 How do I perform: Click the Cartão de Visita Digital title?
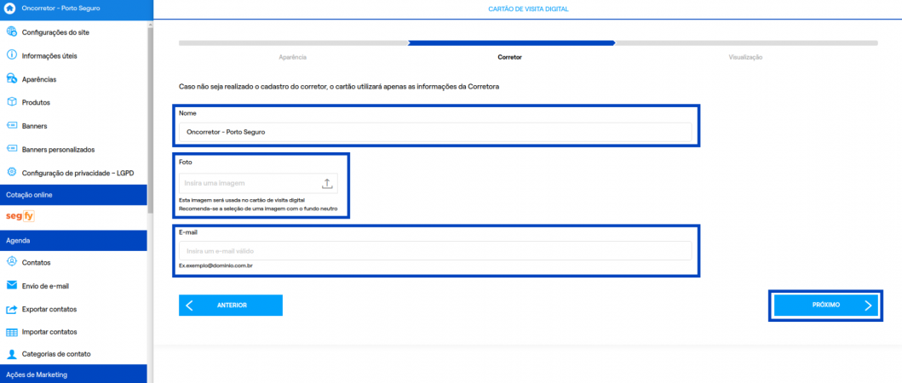click(528, 9)
